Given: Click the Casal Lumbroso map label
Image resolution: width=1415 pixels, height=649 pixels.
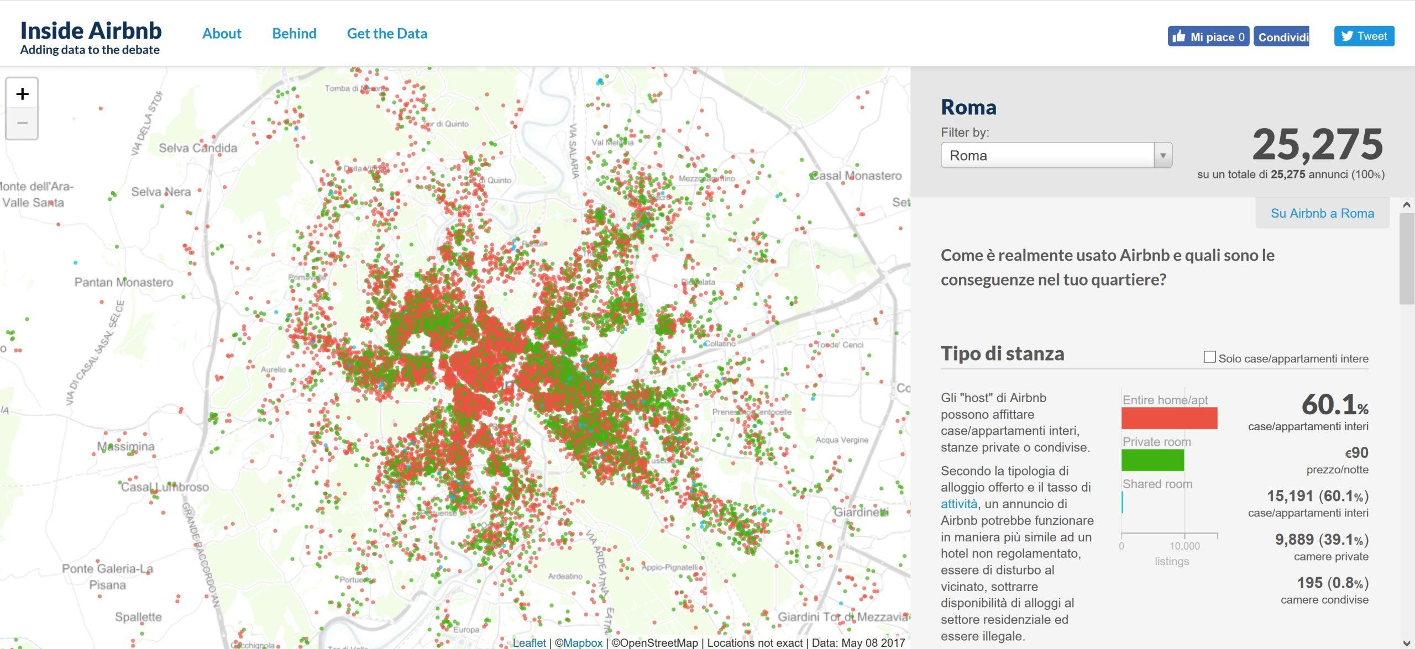Looking at the screenshot, I should tap(165, 487).
